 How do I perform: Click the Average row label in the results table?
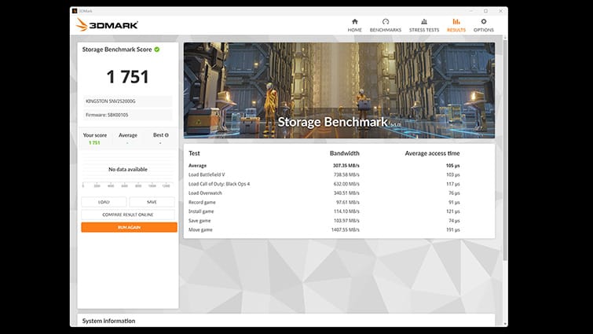pos(197,166)
